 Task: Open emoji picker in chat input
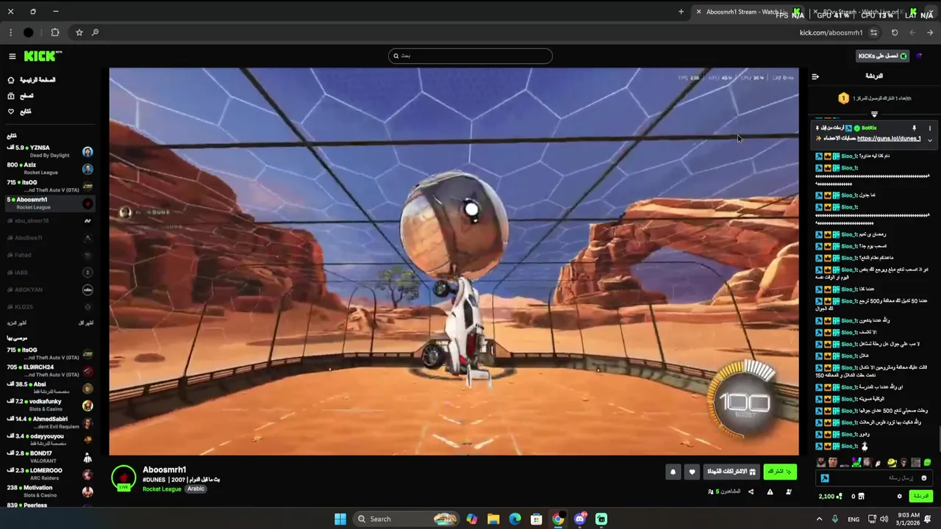[924, 478]
